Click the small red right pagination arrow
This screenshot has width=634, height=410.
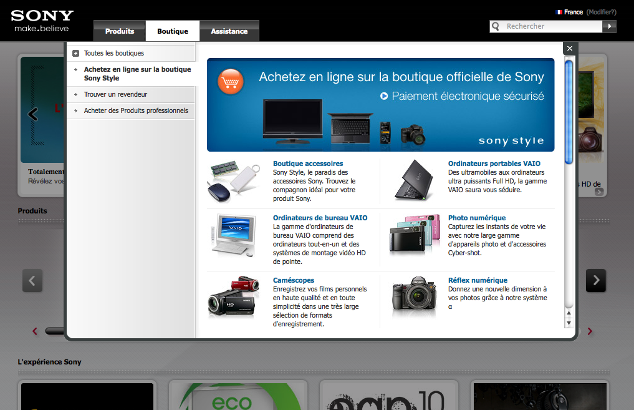point(590,331)
